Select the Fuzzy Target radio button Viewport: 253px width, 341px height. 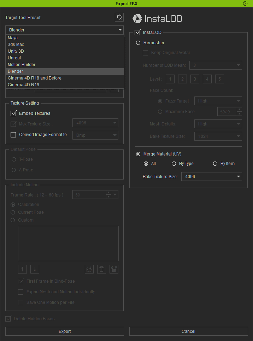point(160,101)
